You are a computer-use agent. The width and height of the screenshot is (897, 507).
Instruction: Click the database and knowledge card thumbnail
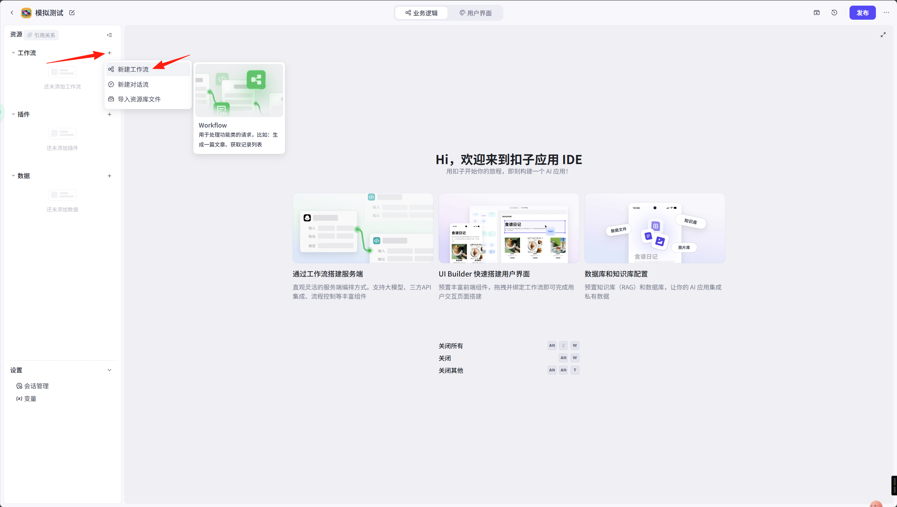pyautogui.click(x=655, y=228)
